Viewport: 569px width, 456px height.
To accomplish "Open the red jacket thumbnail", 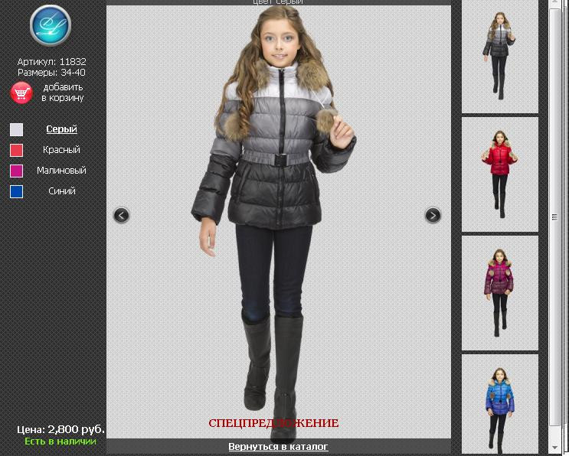I will (499, 174).
